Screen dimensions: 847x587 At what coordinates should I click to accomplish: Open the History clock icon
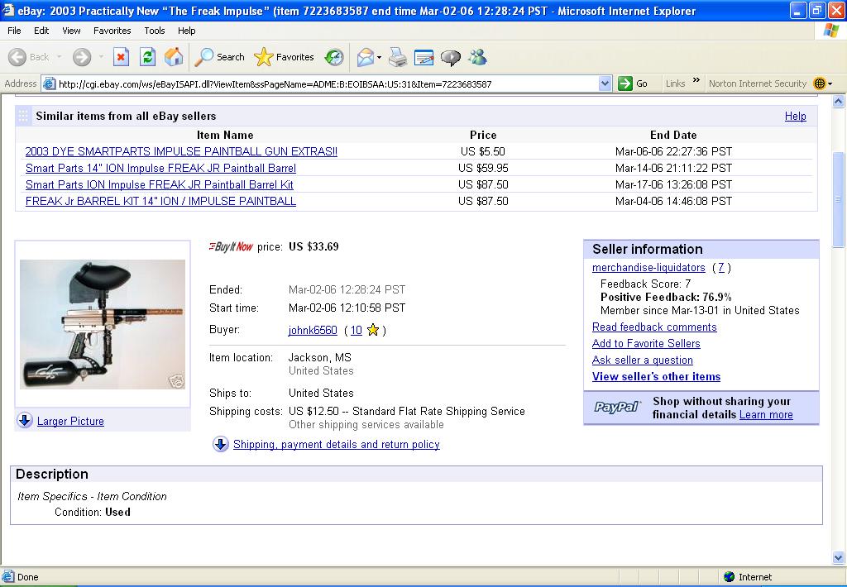point(334,57)
